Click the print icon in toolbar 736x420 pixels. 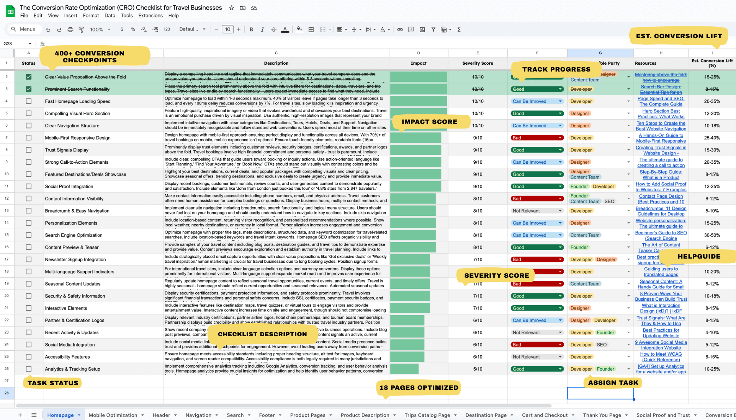click(x=70, y=29)
